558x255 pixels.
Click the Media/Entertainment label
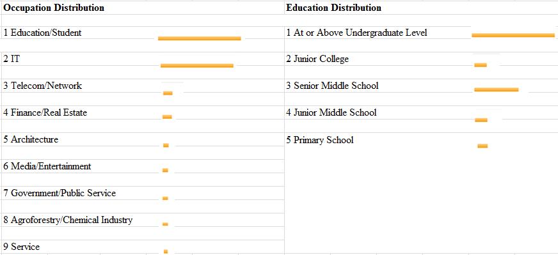pyautogui.click(x=47, y=166)
